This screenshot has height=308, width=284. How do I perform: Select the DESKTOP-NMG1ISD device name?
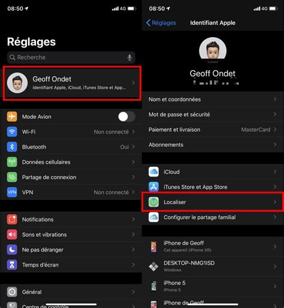coord(189,263)
